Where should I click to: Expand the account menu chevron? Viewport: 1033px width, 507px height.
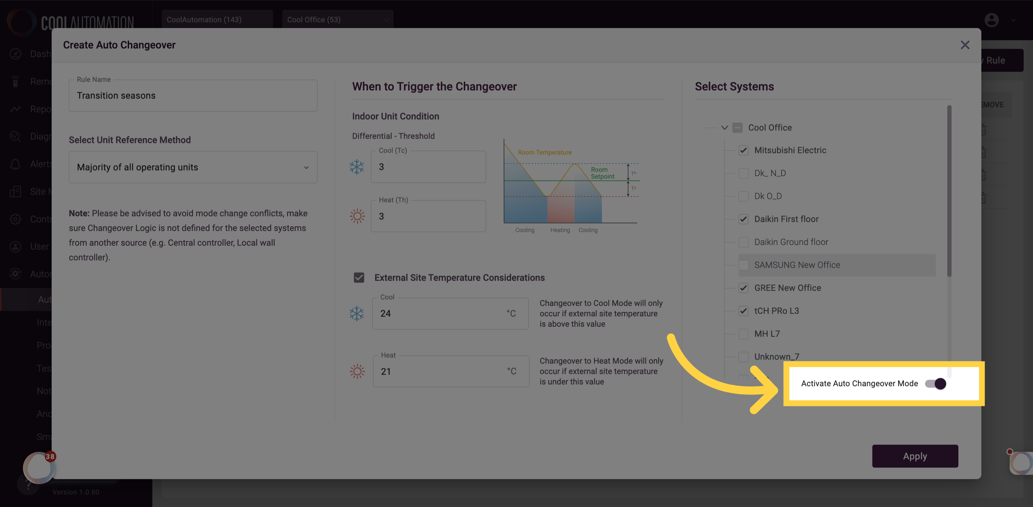click(1013, 20)
